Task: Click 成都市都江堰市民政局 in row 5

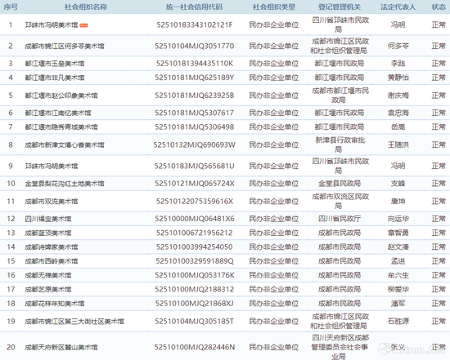Action: point(340,96)
